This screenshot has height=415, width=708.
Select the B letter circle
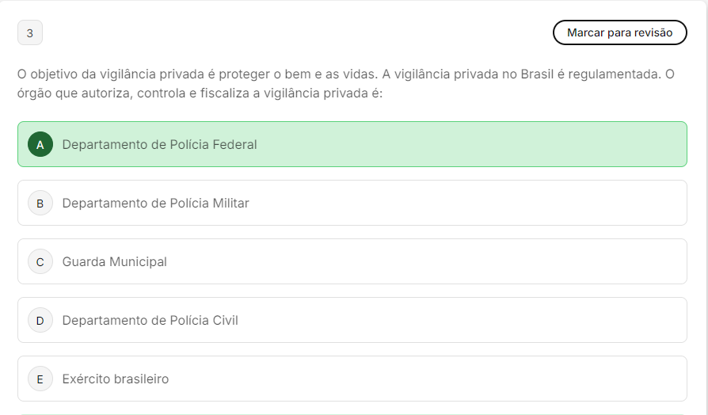tap(40, 203)
